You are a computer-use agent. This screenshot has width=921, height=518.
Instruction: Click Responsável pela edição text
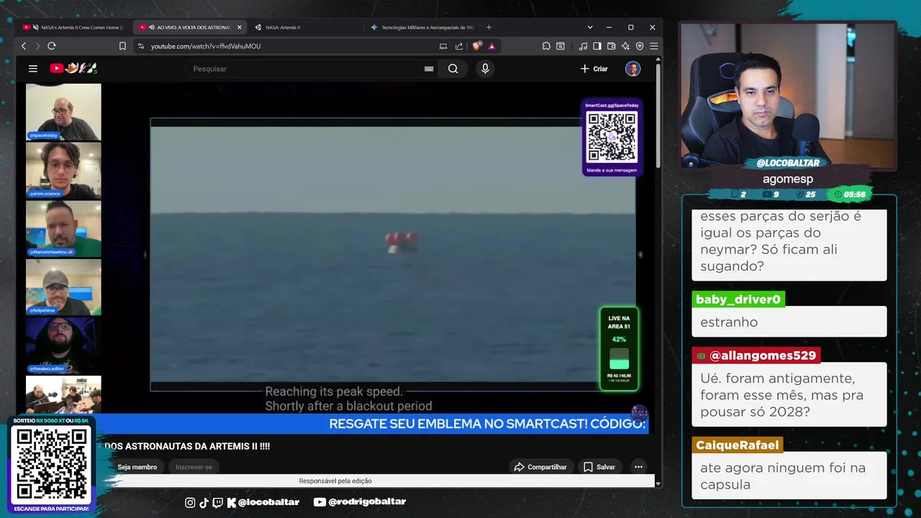[335, 481]
